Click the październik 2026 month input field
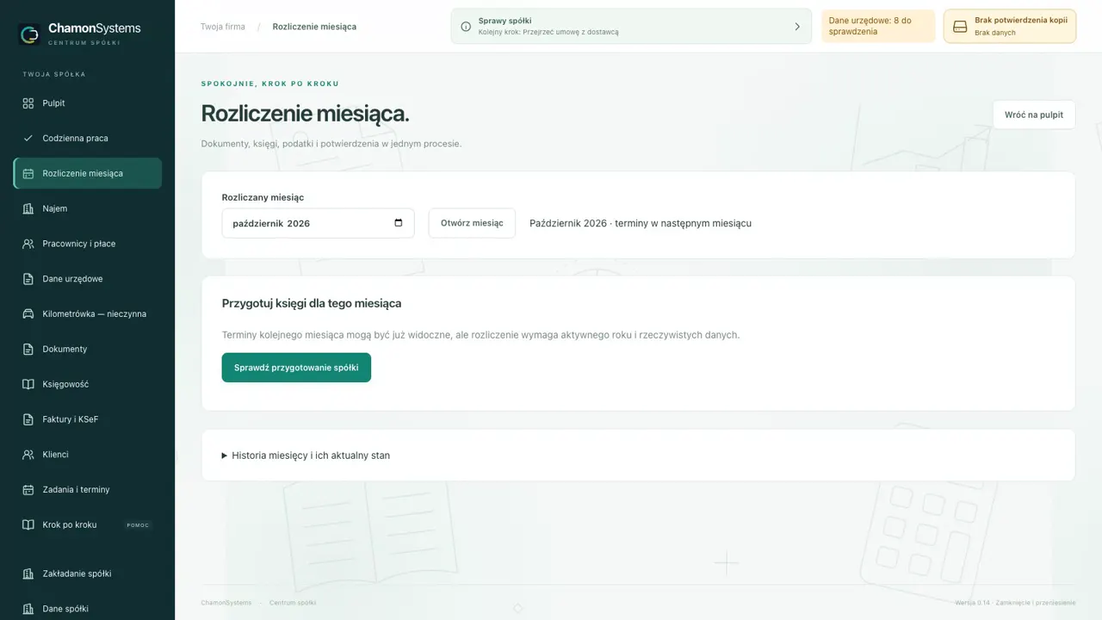Screen dimensions: 1102x620 coord(318,223)
